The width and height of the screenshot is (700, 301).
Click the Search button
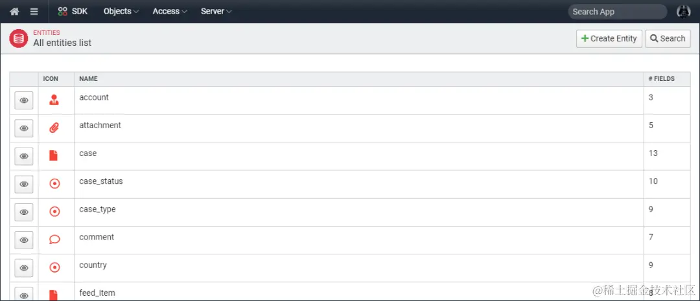[x=668, y=38]
